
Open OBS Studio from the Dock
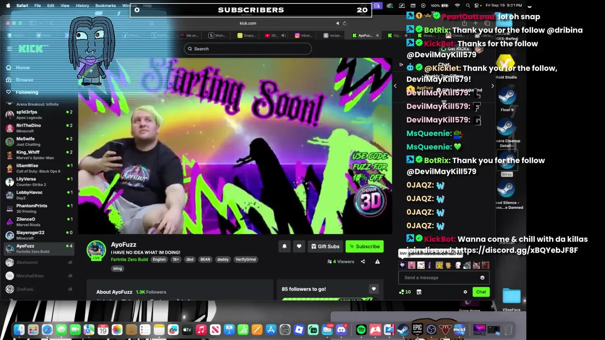(x=432, y=330)
